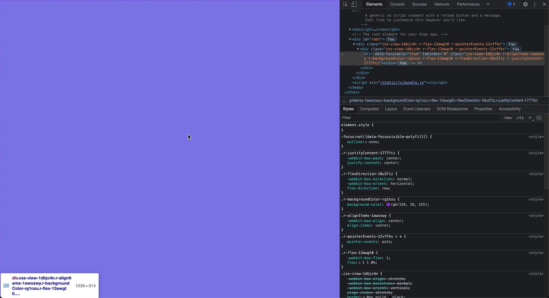Close the DevTools panel
The image size is (549, 298).
click(x=544, y=4)
